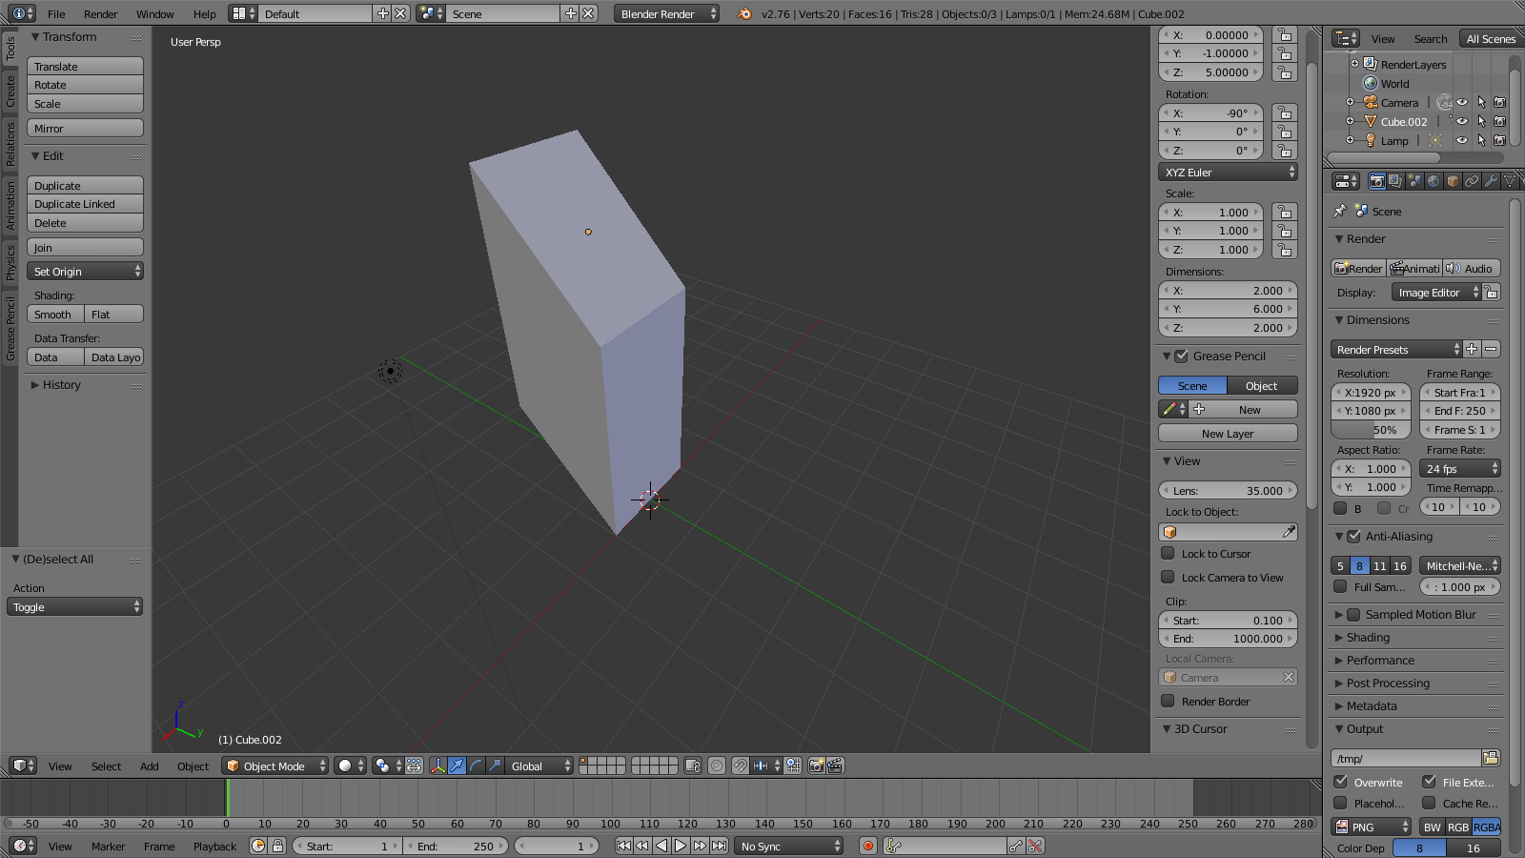Image resolution: width=1525 pixels, height=858 pixels.
Task: Open the Render menu in top bar
Action: [x=100, y=14]
